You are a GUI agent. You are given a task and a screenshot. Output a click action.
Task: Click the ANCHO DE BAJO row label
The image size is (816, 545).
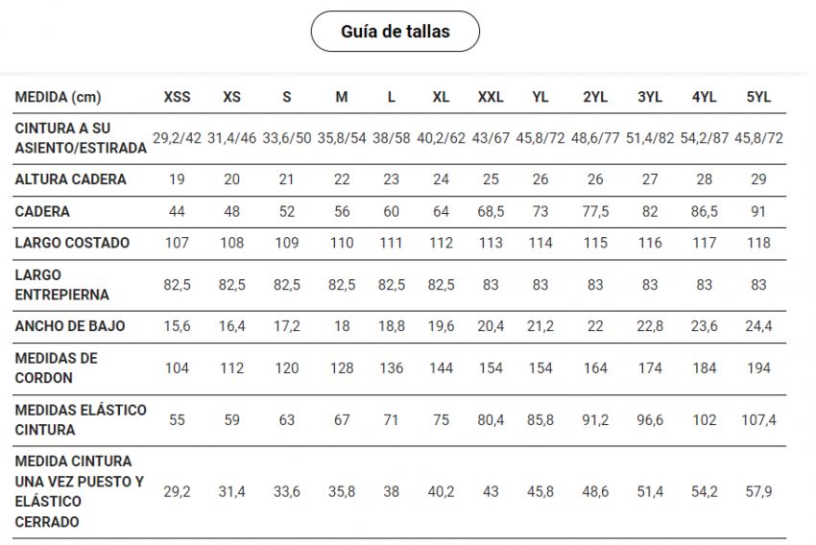(70, 326)
